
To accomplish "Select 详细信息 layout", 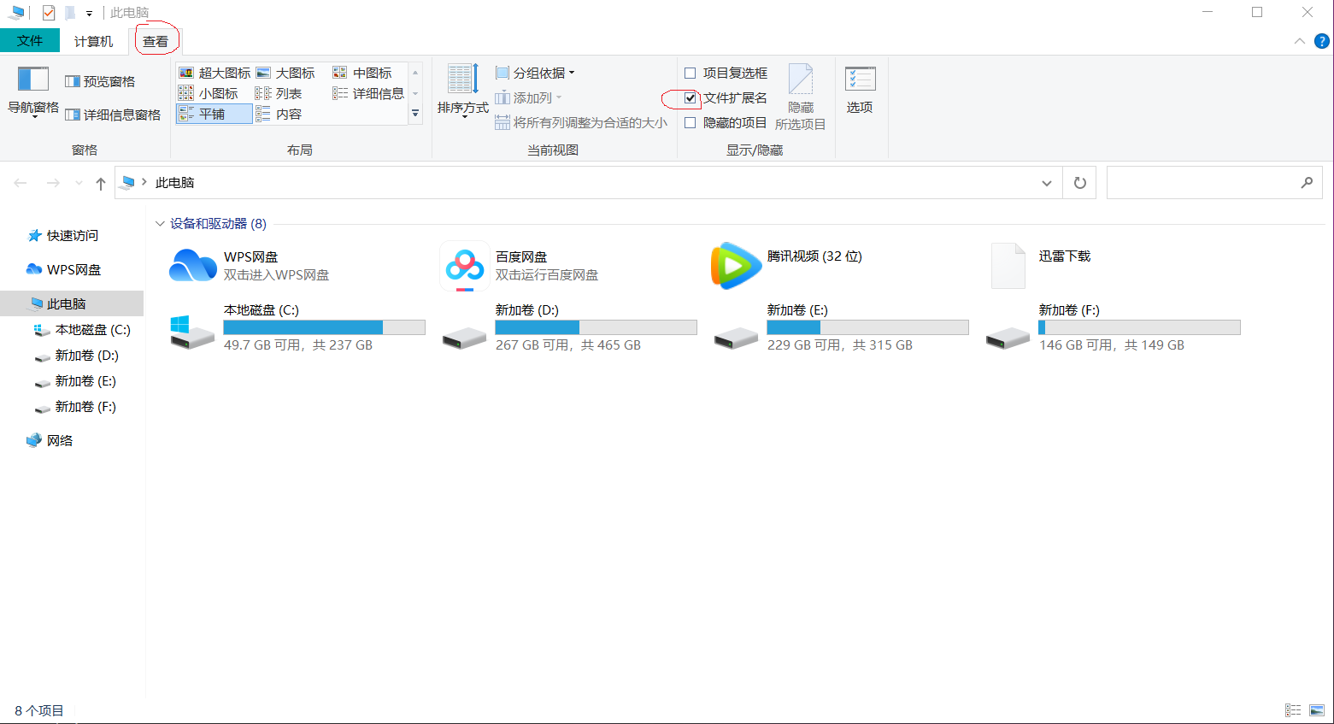I will click(368, 93).
